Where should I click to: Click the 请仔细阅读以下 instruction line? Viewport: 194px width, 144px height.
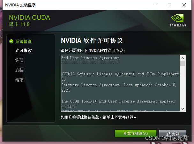coord(93,50)
